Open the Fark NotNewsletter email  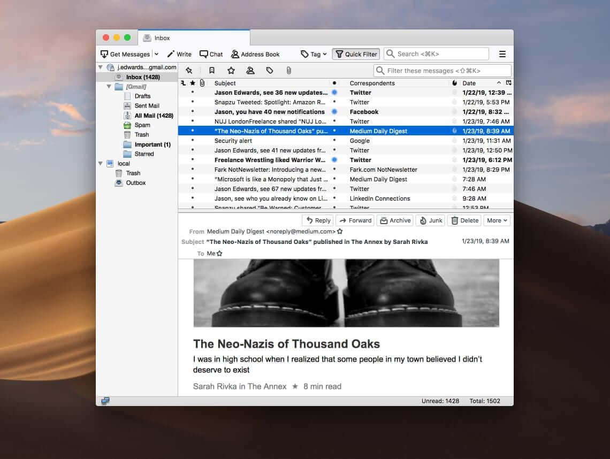(346, 170)
